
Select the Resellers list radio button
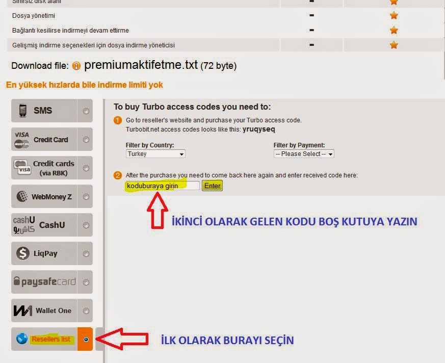[x=86, y=340]
